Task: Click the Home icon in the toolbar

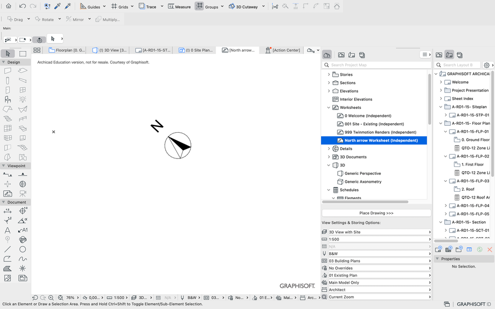Action: pyautogui.click(x=8, y=6)
